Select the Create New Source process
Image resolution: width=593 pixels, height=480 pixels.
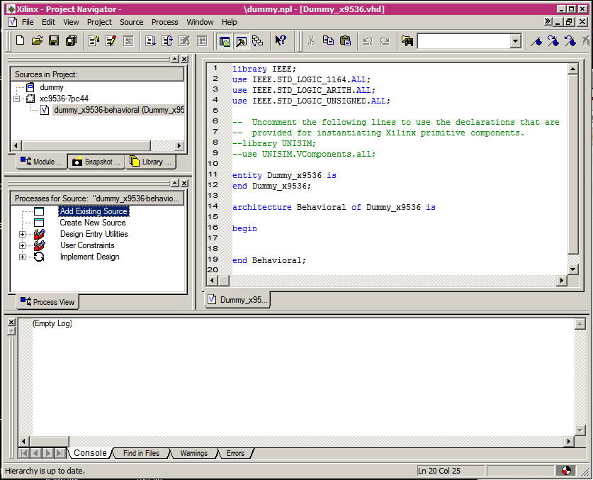coord(93,223)
